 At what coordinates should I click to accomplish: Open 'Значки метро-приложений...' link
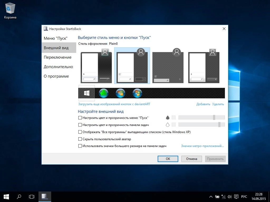202,146
